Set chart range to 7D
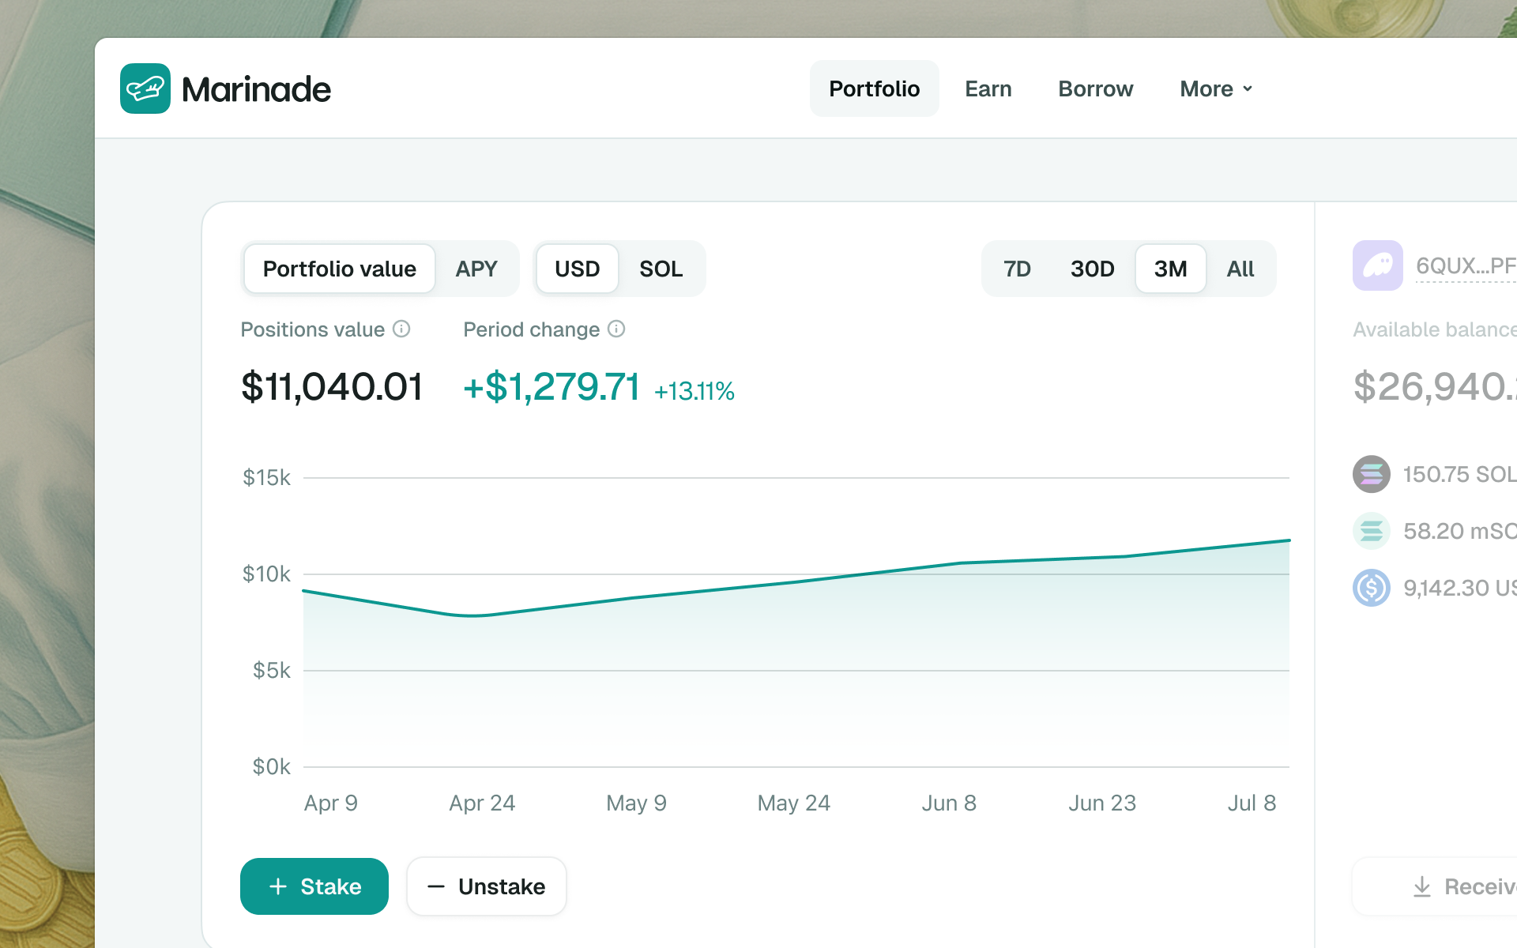This screenshot has height=948, width=1517. [x=1017, y=269]
